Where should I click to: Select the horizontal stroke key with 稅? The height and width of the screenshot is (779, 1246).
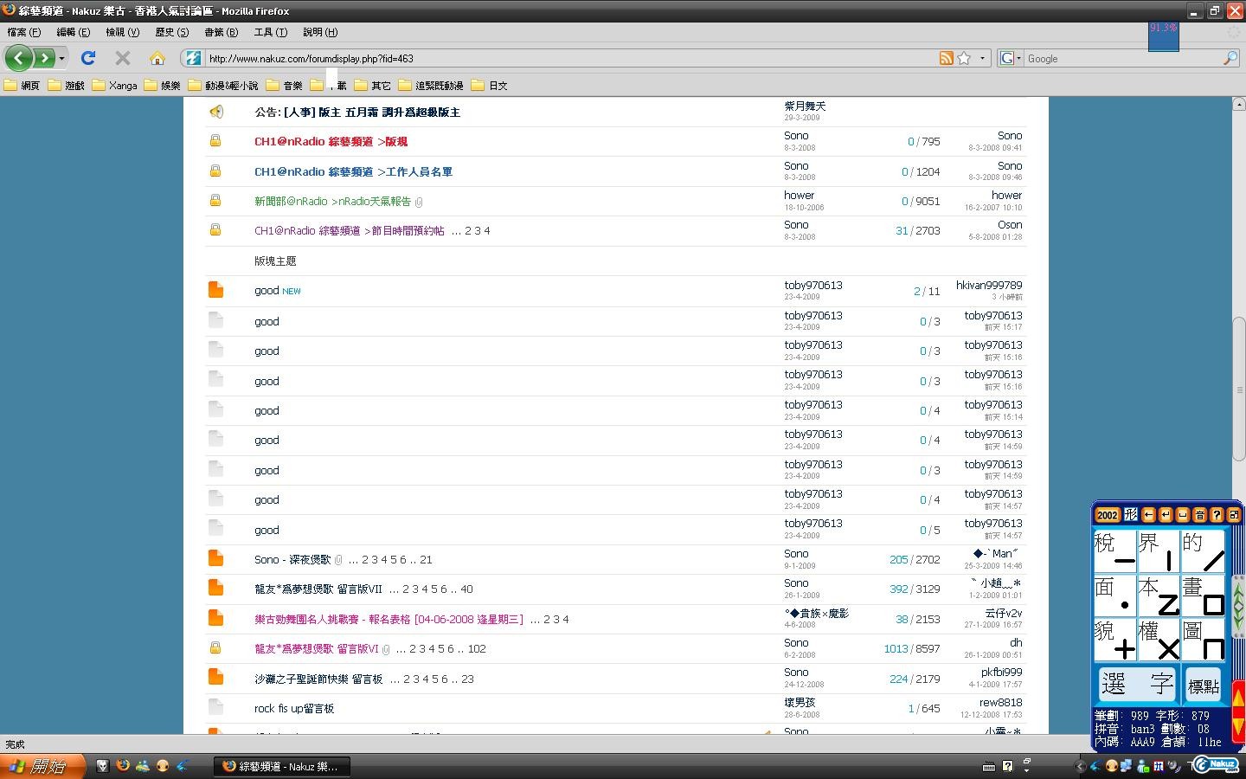point(1115,552)
